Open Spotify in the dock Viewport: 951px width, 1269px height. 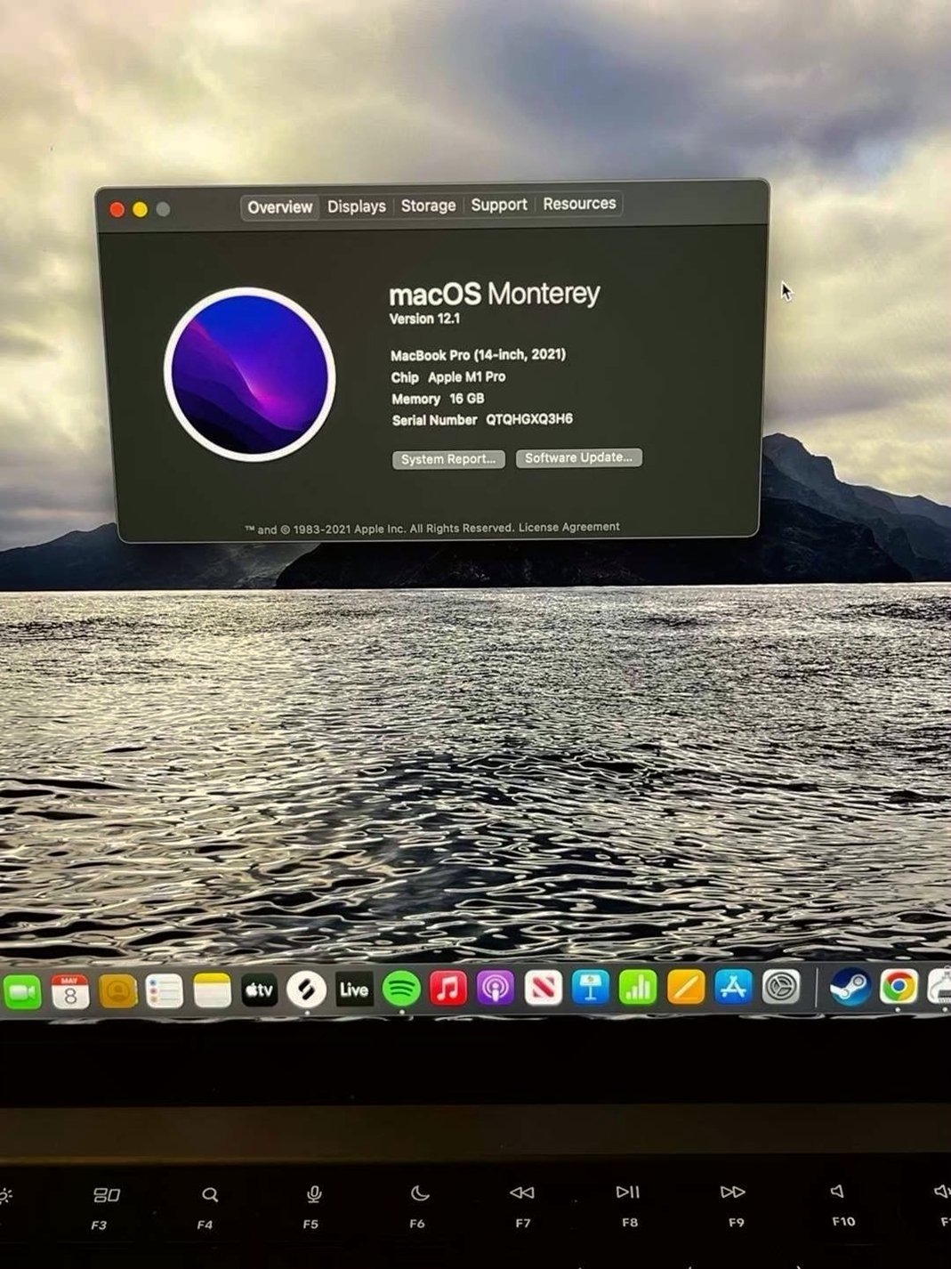coord(401,989)
